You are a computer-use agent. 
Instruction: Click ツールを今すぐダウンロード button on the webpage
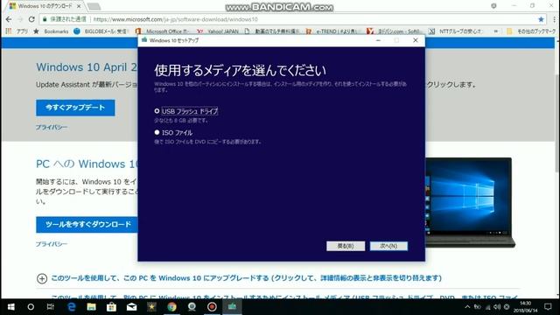tap(87, 224)
